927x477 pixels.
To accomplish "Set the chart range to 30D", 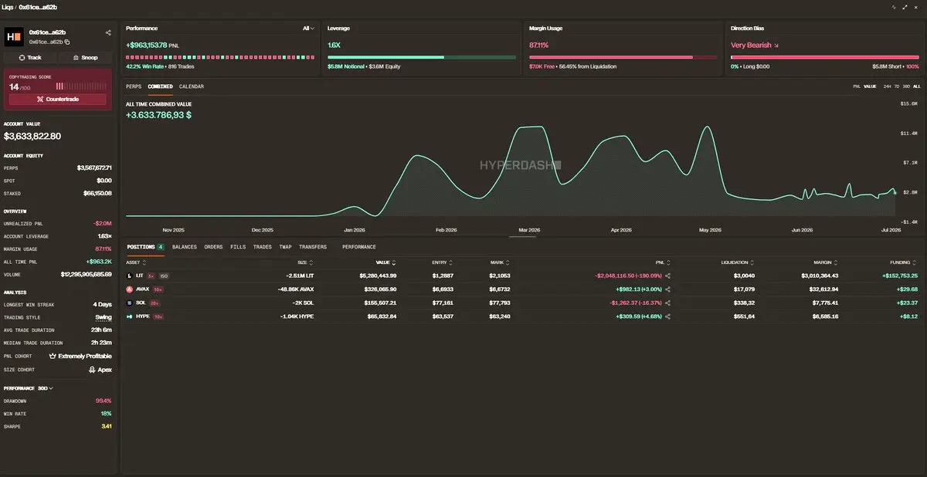I will pos(907,86).
